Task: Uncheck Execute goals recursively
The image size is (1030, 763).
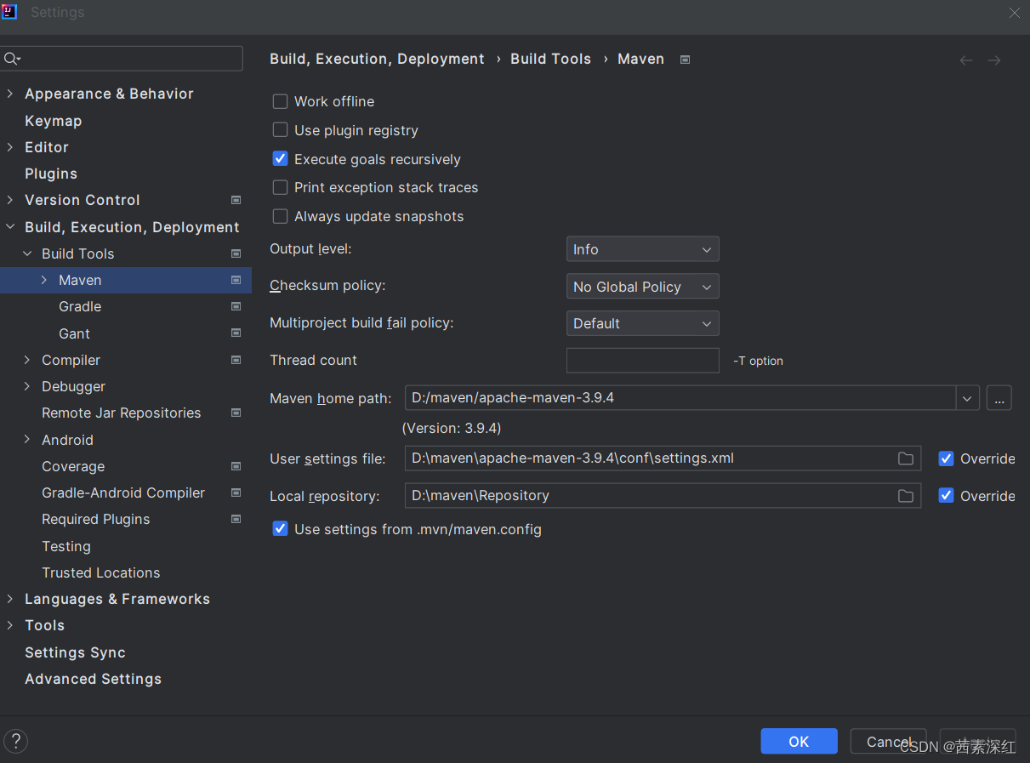Action: (280, 159)
